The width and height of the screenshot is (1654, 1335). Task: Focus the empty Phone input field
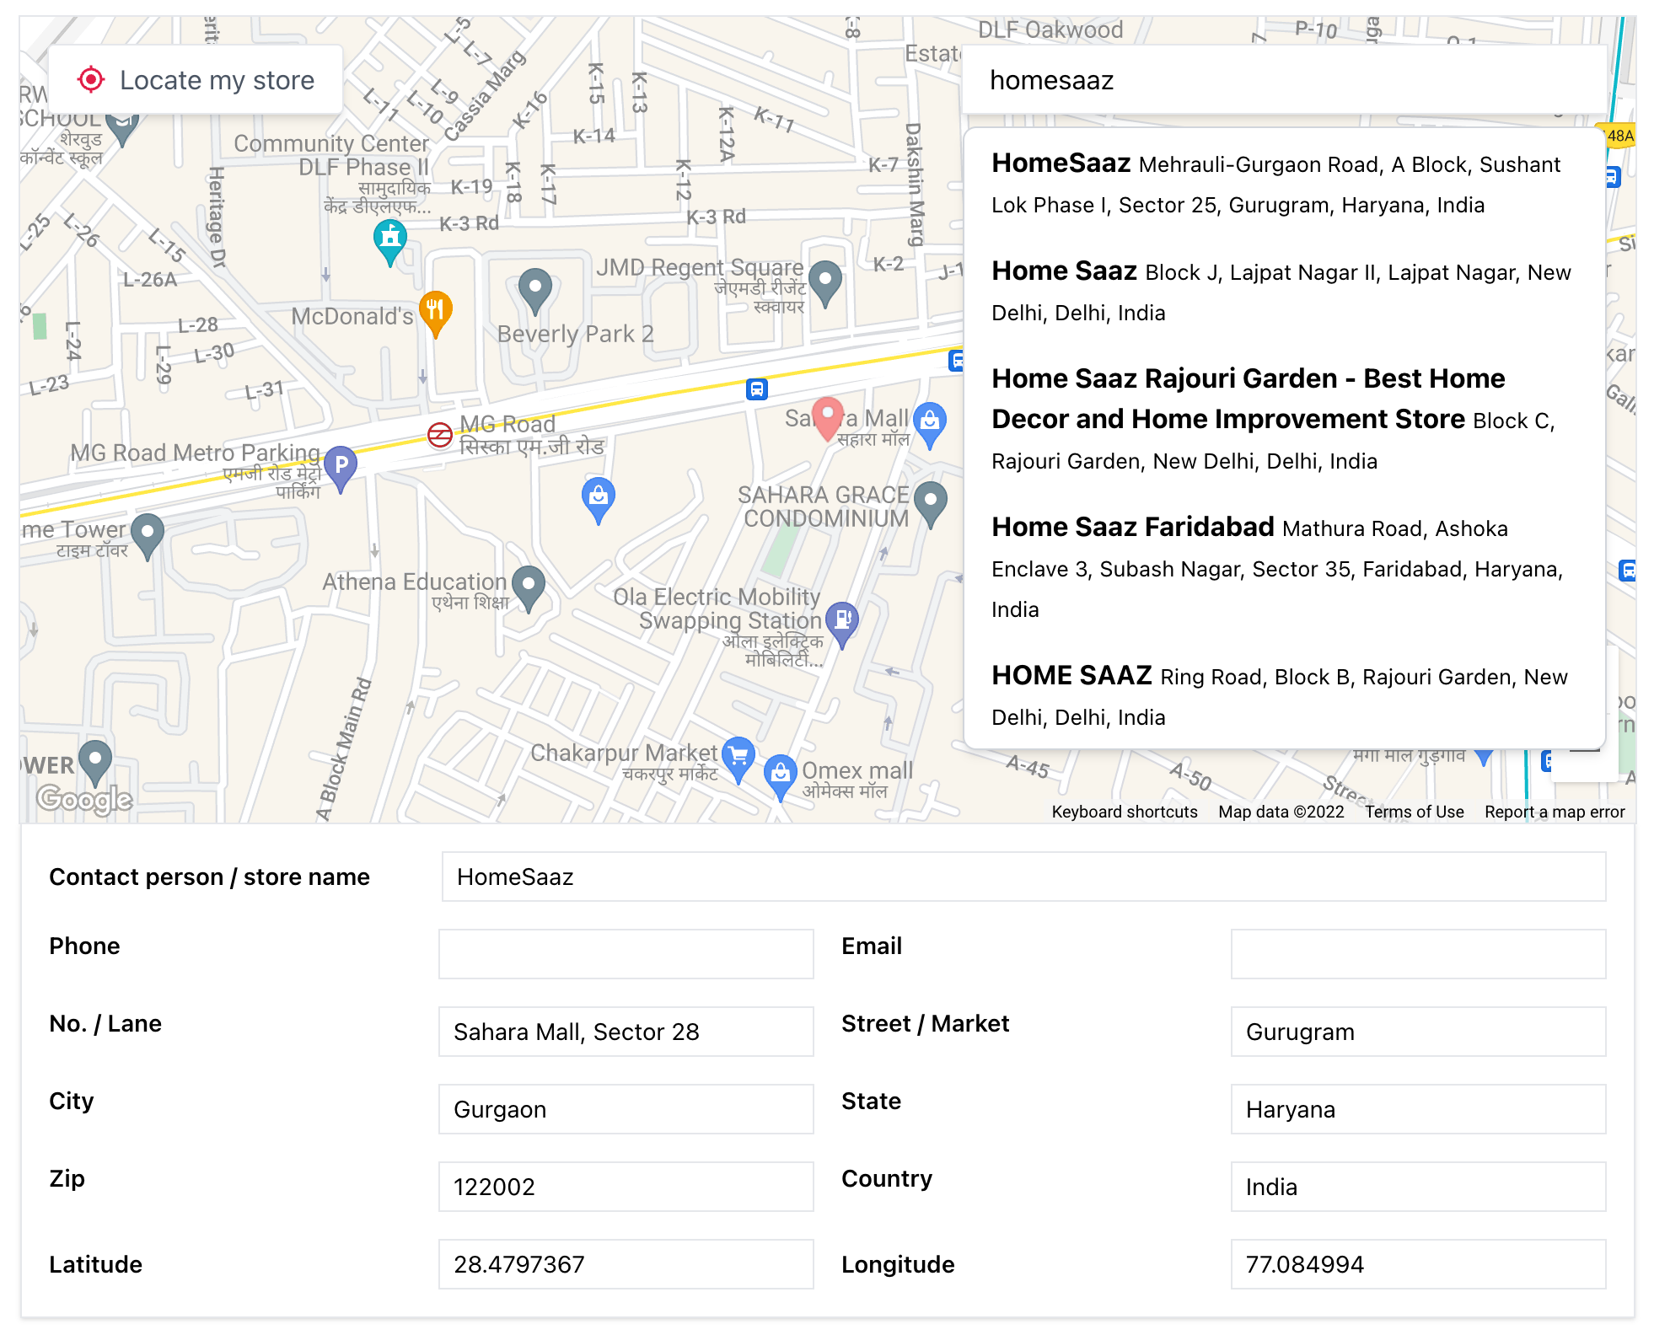(x=626, y=954)
